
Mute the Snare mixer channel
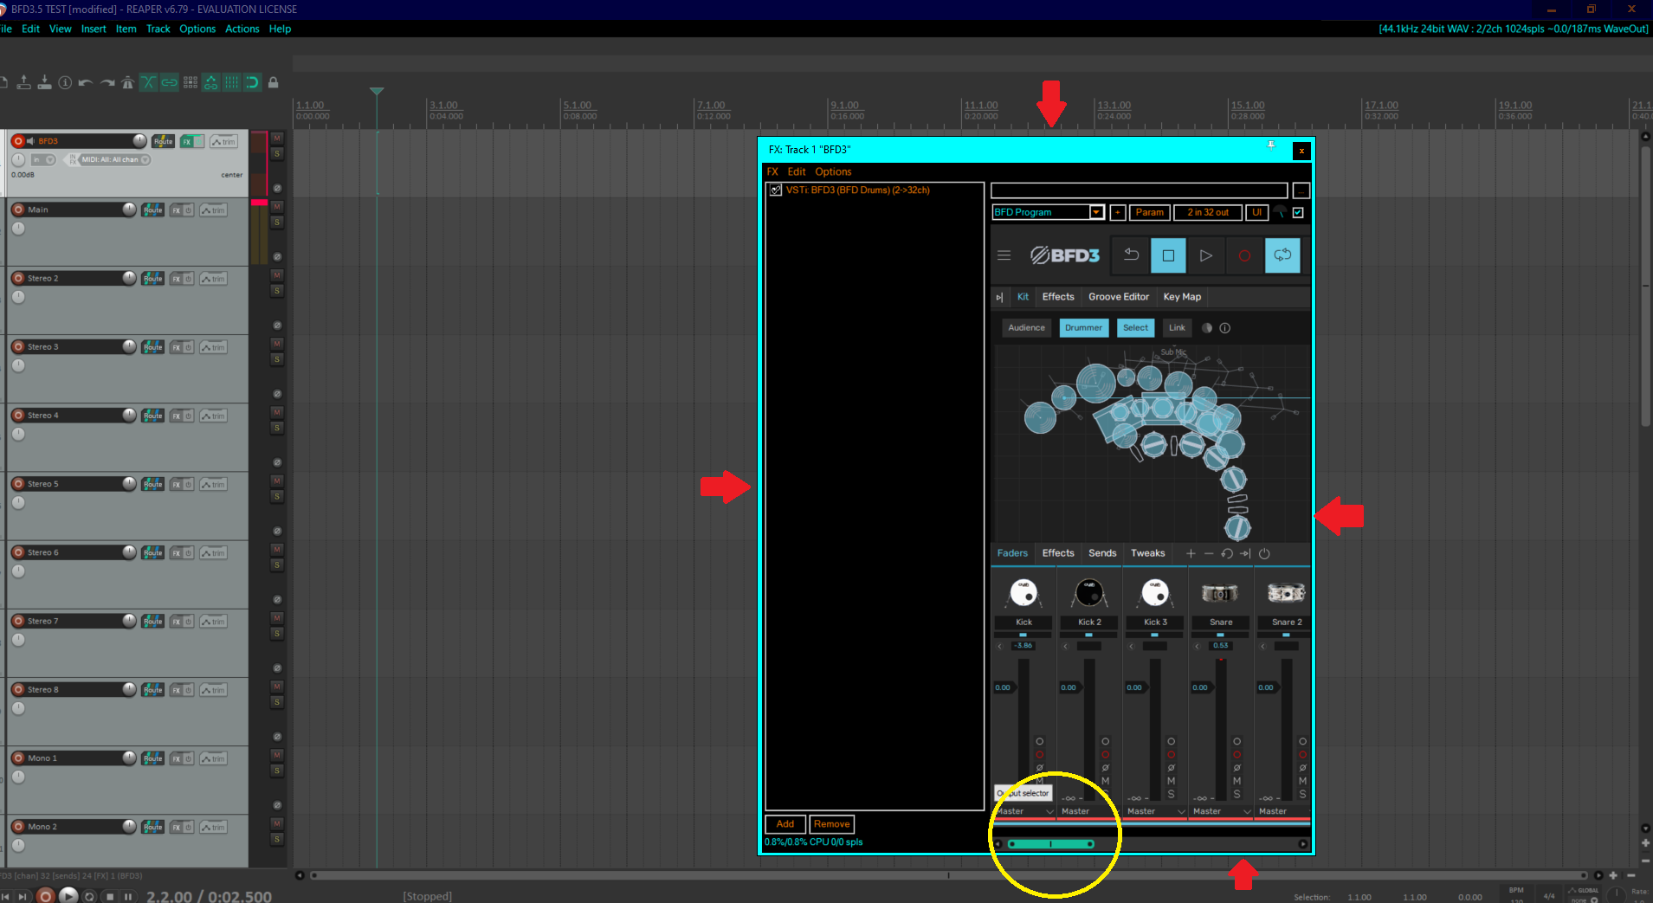point(1237,781)
